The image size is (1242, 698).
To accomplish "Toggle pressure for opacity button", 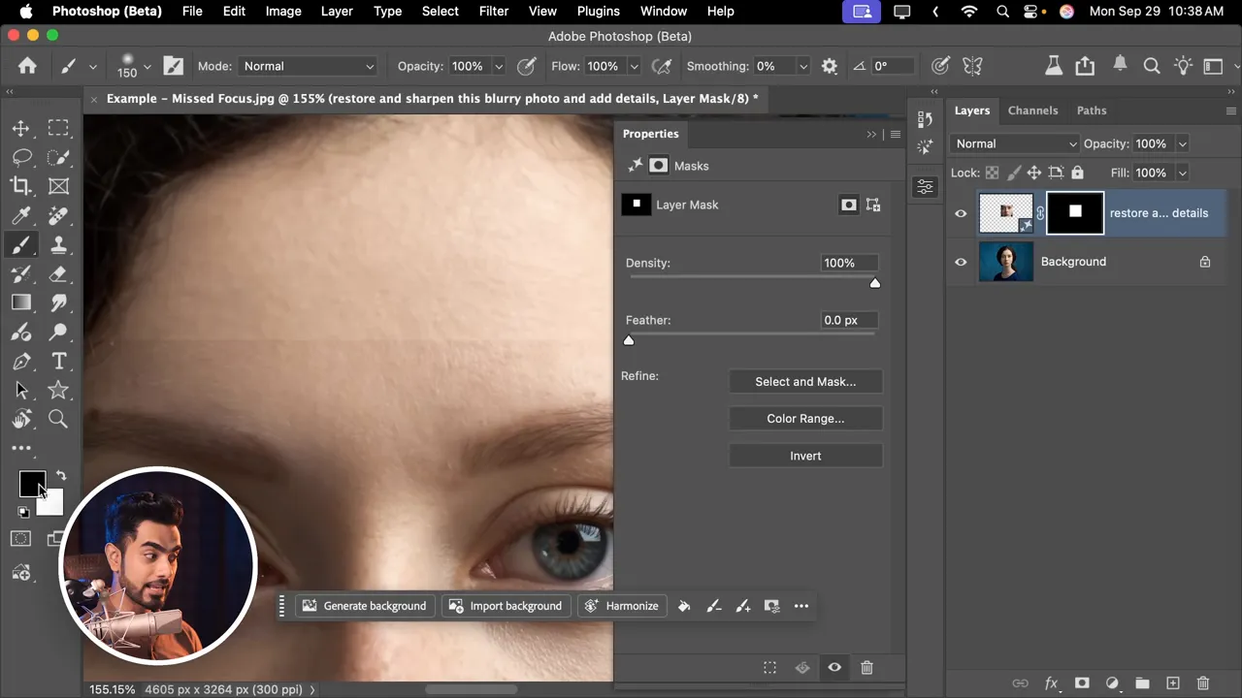I will [527, 66].
